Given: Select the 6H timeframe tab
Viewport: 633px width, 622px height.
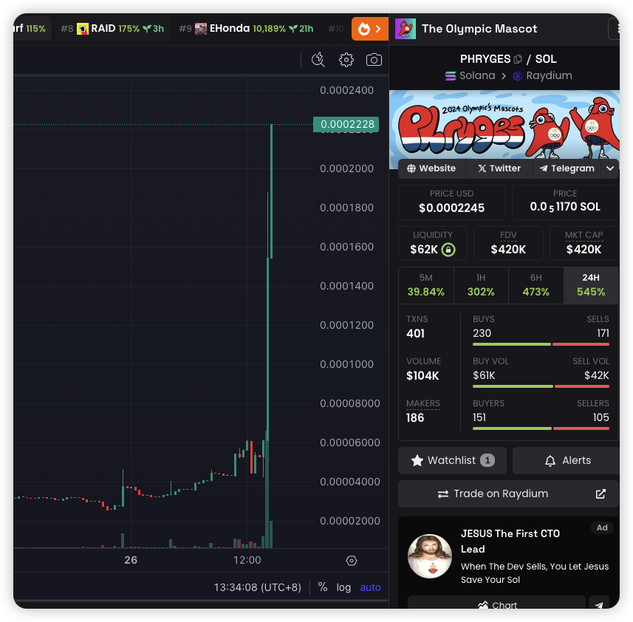Looking at the screenshot, I should [x=536, y=285].
